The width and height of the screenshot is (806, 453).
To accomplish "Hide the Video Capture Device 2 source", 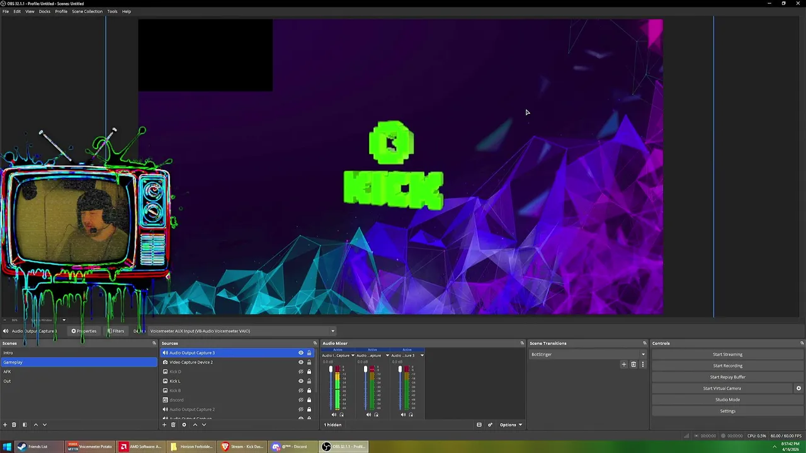I will coord(300,362).
